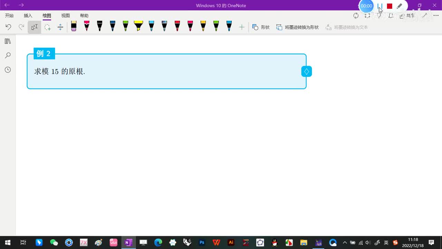Open File Explorer from the taskbar
The height and width of the screenshot is (249, 442).
pos(304,242)
